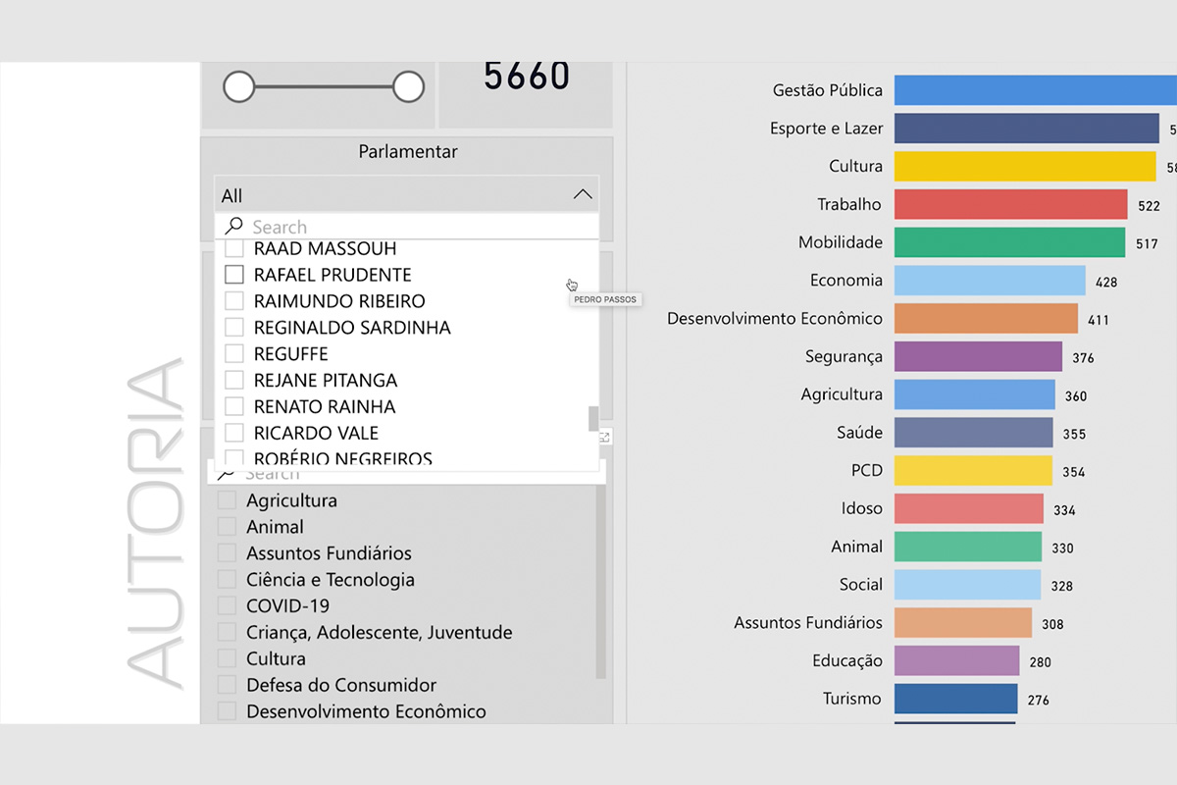Click the Parlamentar list scrollbar thumb
The image size is (1177, 785).
pos(592,419)
